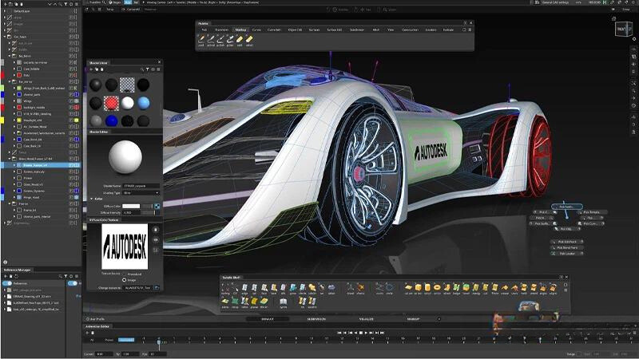639x359 pixels.
Task: Click the open book icon on the shelf
Action: (284, 301)
